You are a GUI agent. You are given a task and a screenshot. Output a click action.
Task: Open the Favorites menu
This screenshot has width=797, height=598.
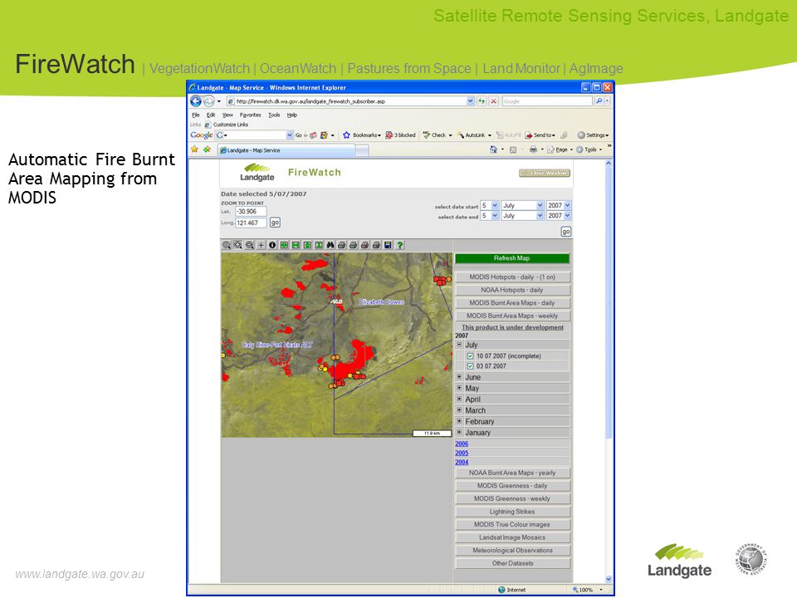250,115
